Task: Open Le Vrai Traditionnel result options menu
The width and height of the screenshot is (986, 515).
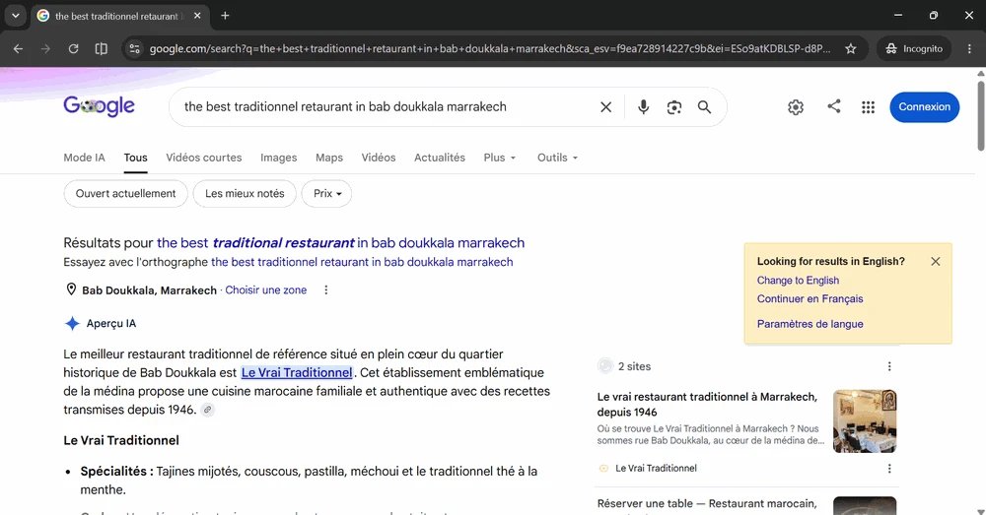Action: click(889, 469)
